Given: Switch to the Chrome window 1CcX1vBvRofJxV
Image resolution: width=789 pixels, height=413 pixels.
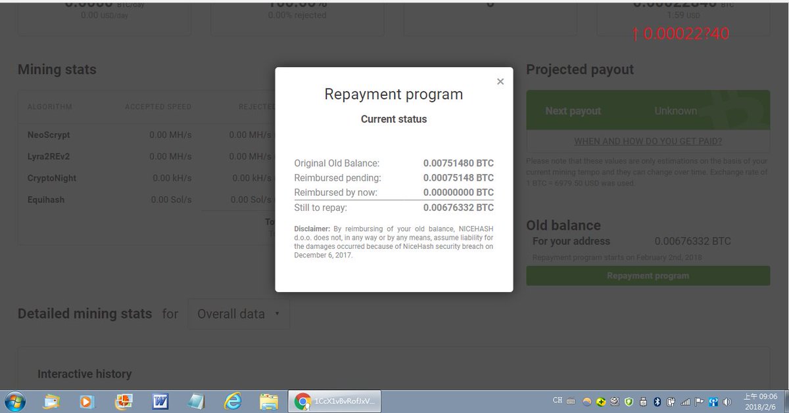Looking at the screenshot, I should pos(335,401).
